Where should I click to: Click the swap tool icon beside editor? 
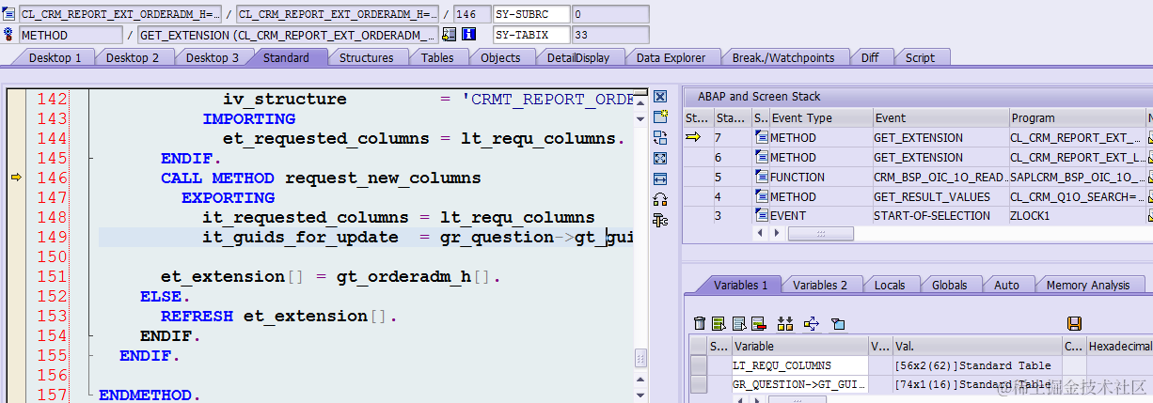[660, 137]
